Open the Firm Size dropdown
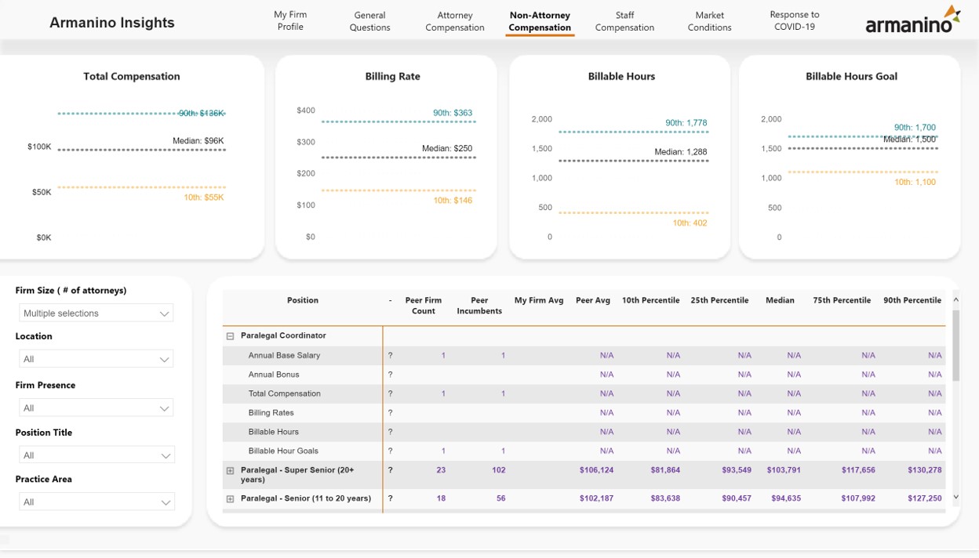Screen dimensions: 979x558 (96, 313)
